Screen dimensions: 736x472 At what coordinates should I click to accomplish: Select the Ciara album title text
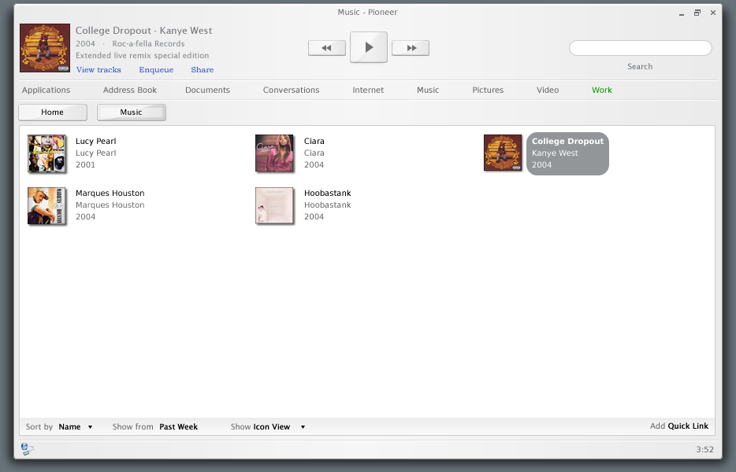(x=314, y=141)
